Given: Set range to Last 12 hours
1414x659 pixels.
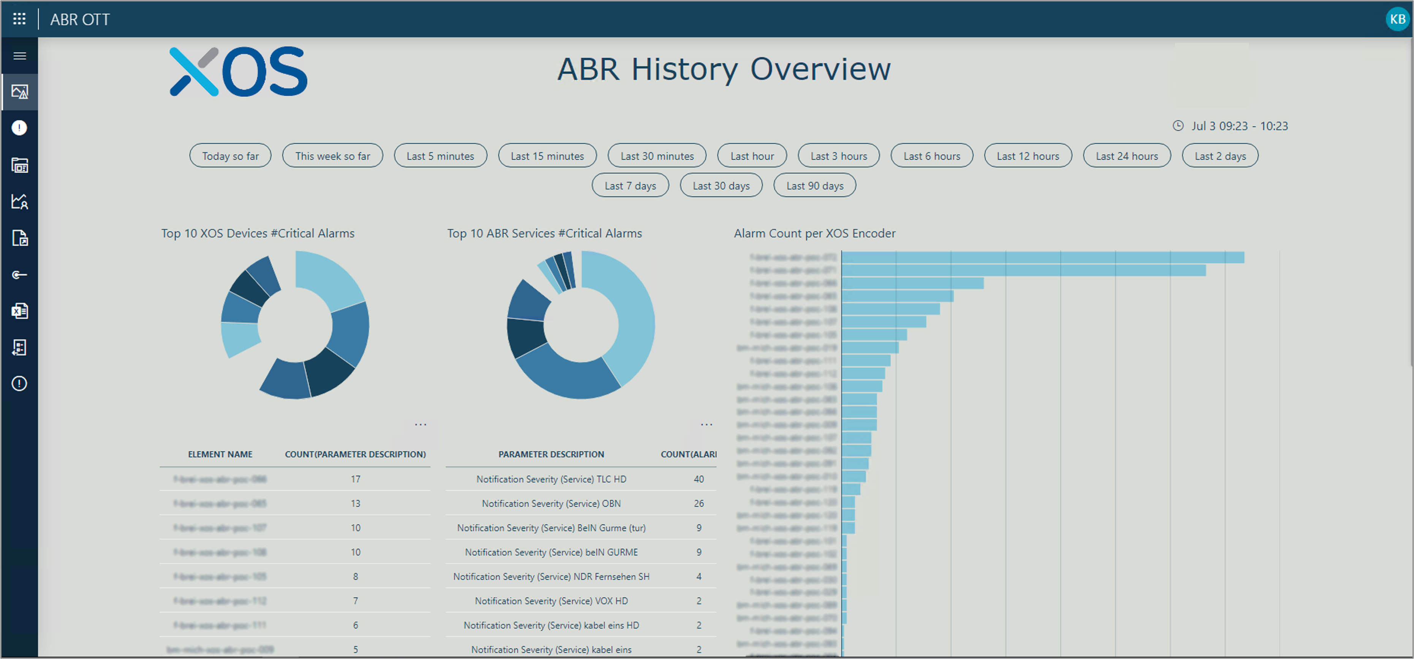Looking at the screenshot, I should (x=1028, y=156).
